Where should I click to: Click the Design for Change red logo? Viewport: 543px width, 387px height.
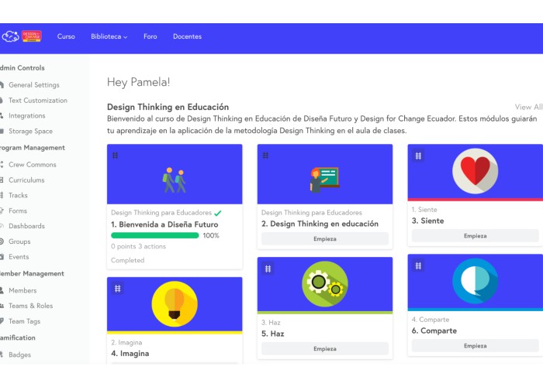(x=32, y=36)
